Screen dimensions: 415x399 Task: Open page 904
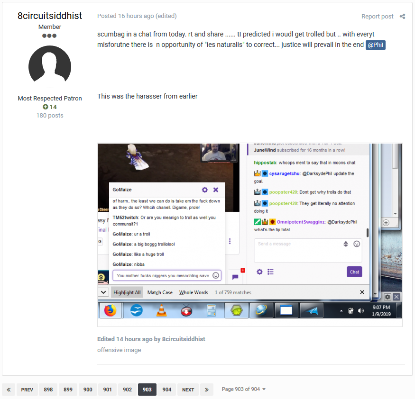coord(167,390)
